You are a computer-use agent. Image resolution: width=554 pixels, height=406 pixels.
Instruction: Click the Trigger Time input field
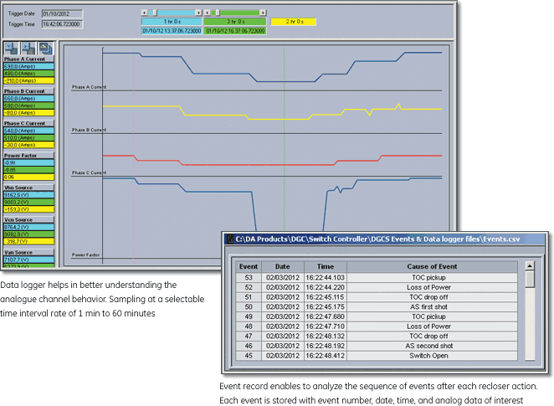59,24
